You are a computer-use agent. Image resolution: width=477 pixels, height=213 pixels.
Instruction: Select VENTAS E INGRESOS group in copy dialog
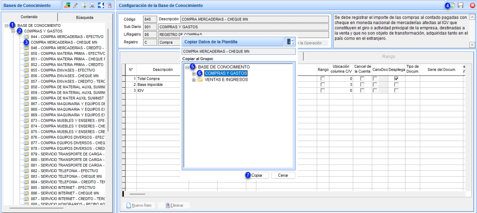[226, 80]
